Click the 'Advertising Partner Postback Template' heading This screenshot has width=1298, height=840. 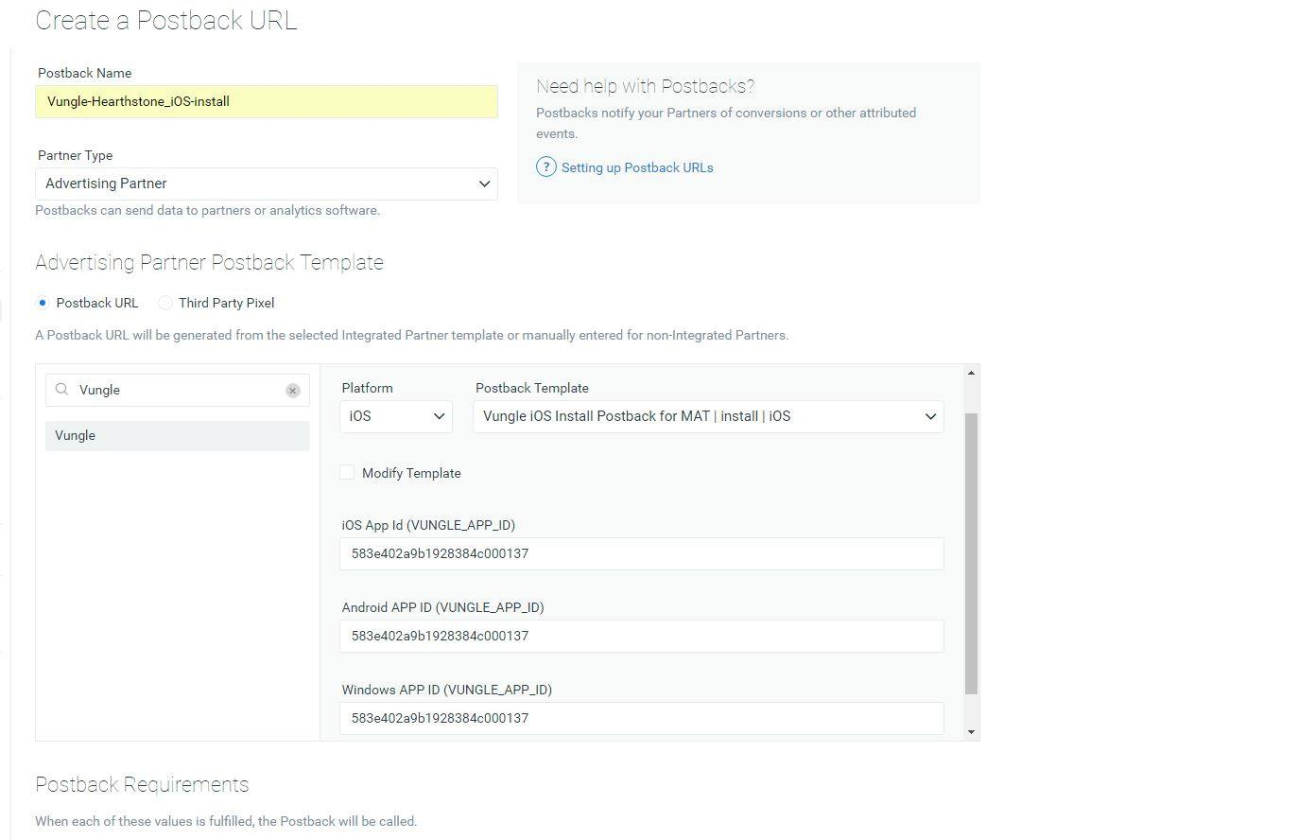coord(209,263)
